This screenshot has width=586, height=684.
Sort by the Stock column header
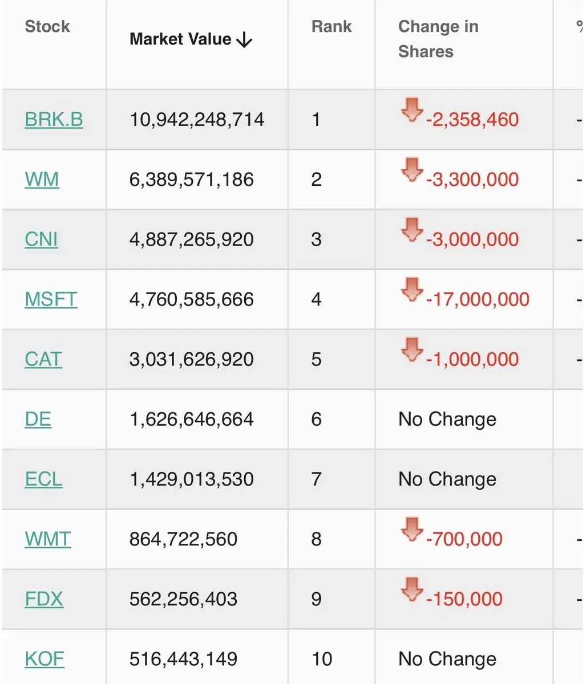[x=47, y=27]
